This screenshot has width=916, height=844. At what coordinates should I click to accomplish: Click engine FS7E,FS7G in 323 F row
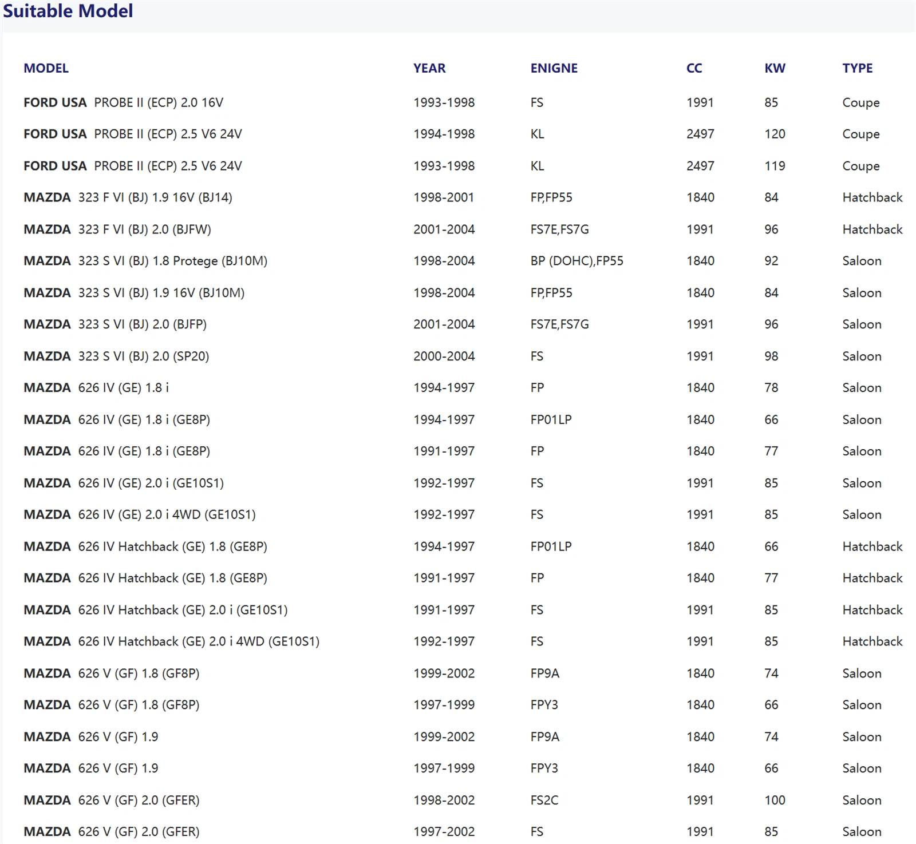[559, 229]
